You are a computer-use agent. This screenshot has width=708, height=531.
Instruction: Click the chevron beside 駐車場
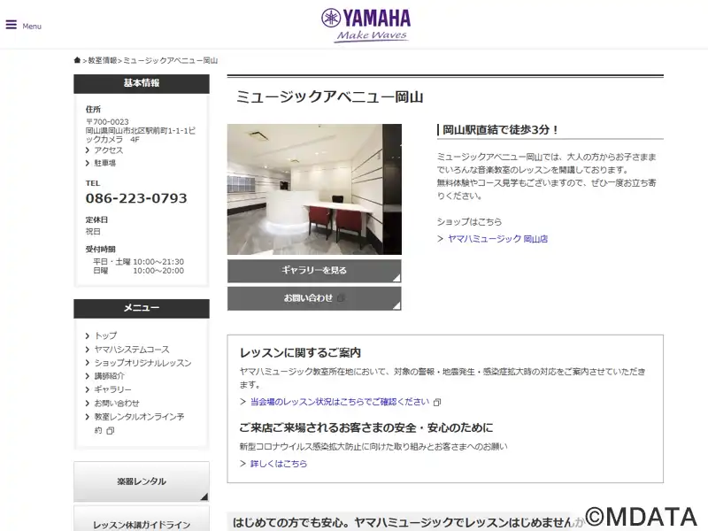click(x=88, y=163)
